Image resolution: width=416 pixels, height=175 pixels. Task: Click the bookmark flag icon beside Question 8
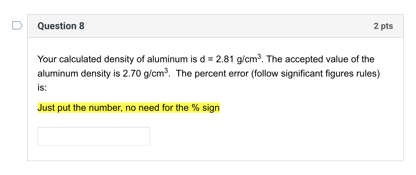(17, 26)
